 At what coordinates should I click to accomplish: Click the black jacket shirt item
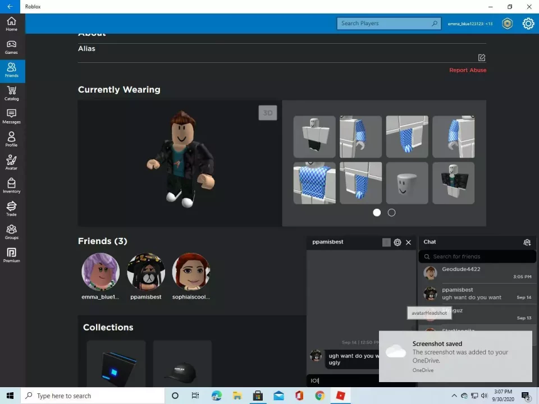coord(454,183)
